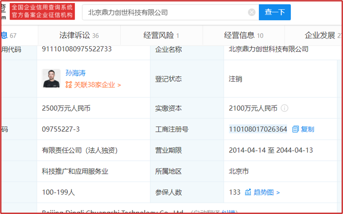Clear the search box with the X icon

[252, 12]
